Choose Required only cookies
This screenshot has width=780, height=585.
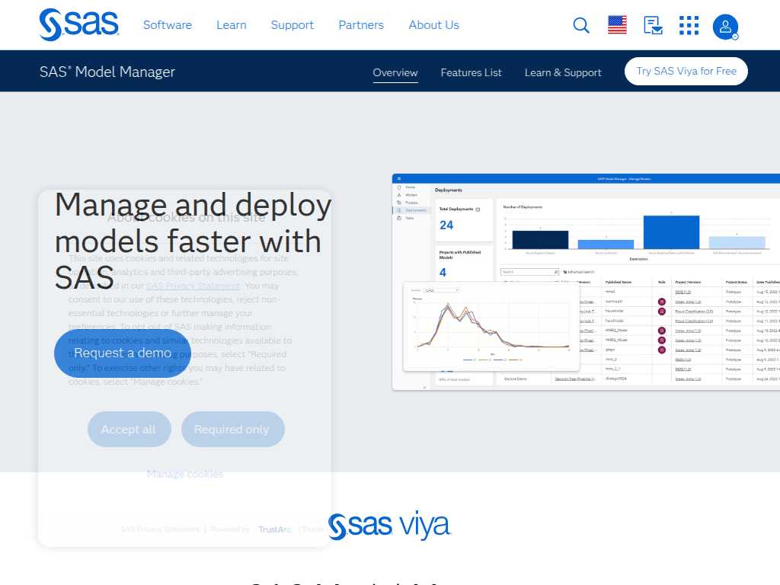232,429
